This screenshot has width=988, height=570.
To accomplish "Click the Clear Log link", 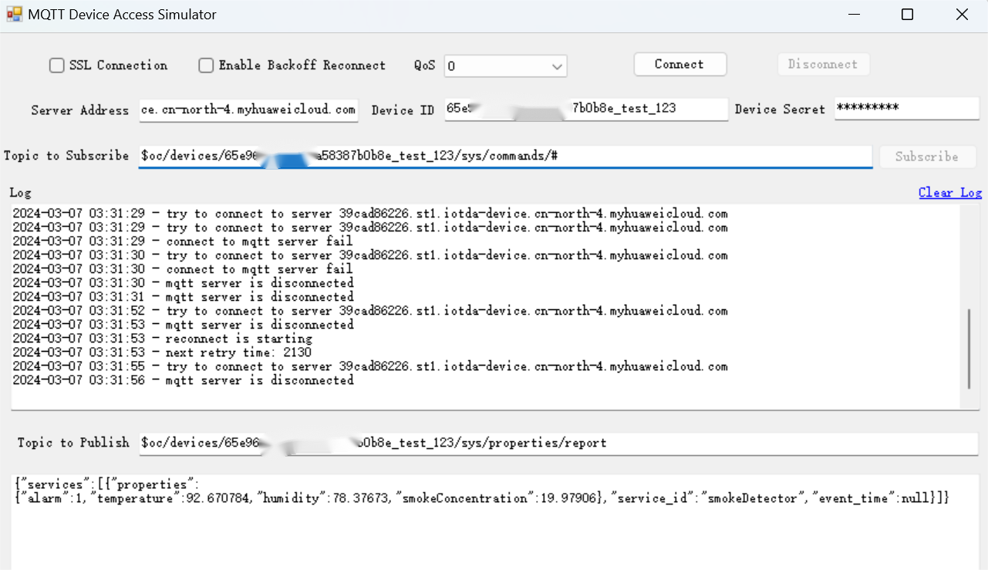I will [x=949, y=193].
